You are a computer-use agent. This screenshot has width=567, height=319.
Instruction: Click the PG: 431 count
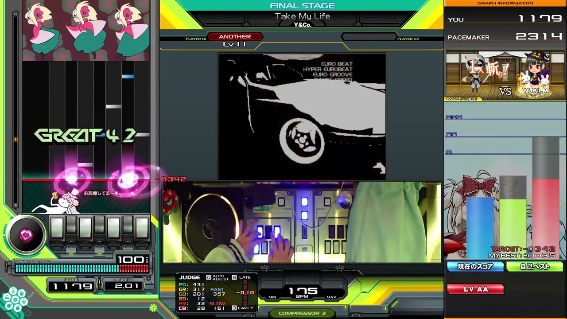pos(191,284)
